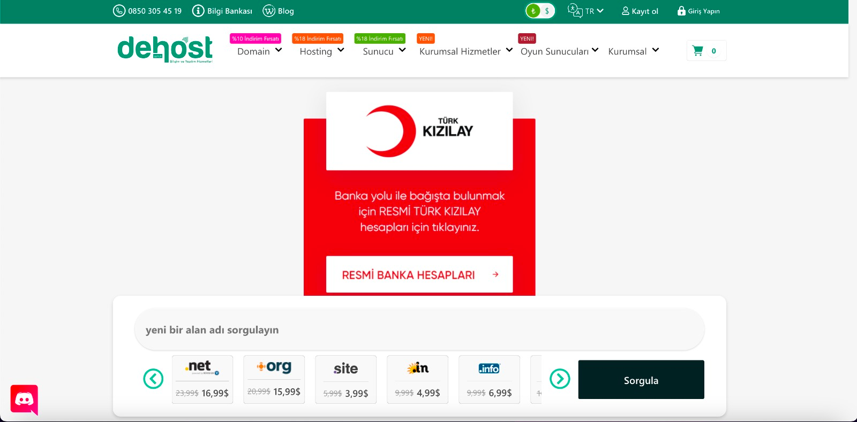The height and width of the screenshot is (422, 857).
Task: Expand the Domain chevron arrow
Action: coord(279,50)
